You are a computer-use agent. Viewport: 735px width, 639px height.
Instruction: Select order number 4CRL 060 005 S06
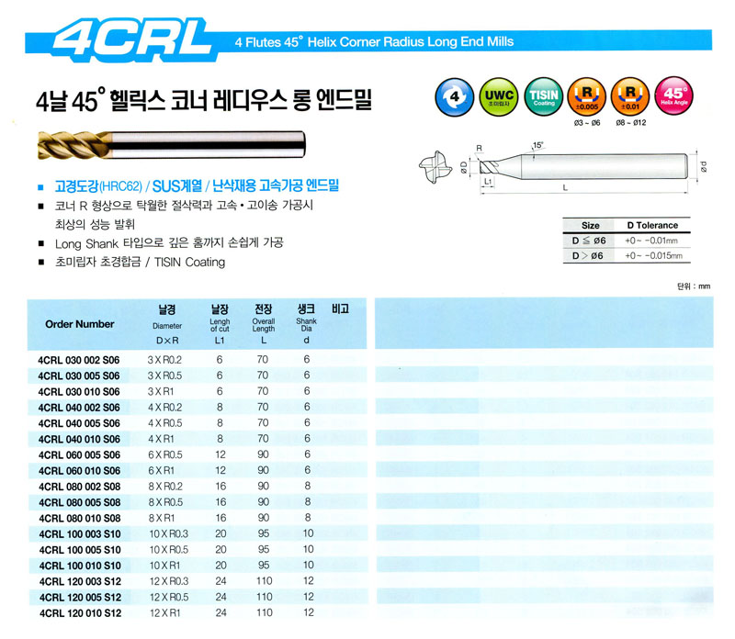point(80,454)
